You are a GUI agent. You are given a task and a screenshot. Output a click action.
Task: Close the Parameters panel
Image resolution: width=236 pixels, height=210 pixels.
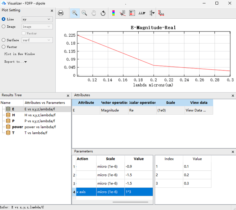coord(233,152)
